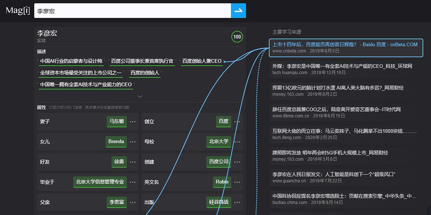Screen dimensions: 431x215
Task: Click the Mag[i] logo
Action: coord(18,10)
